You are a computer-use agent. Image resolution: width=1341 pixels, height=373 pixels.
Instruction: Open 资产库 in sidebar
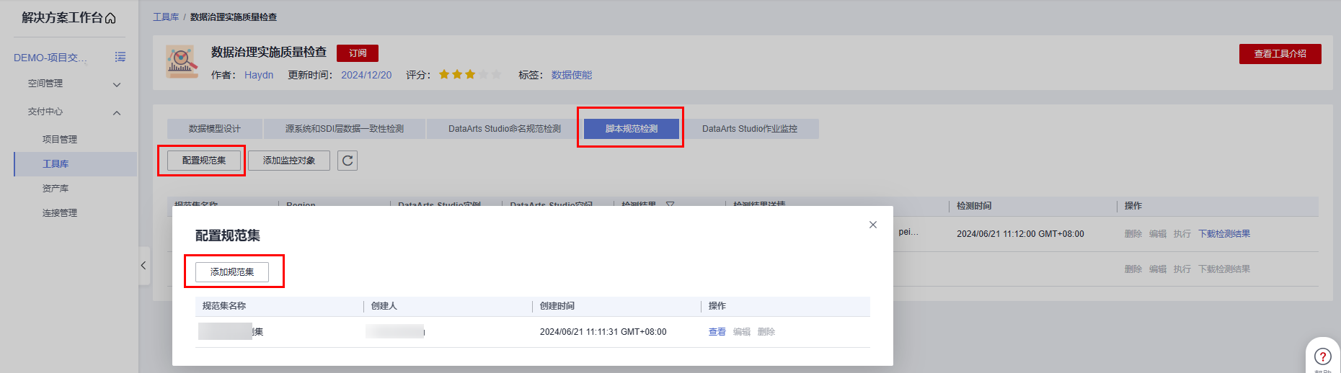pyautogui.click(x=56, y=189)
